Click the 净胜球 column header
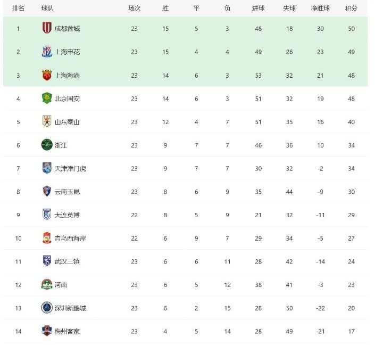The width and height of the screenshot is (383, 345). click(x=320, y=9)
